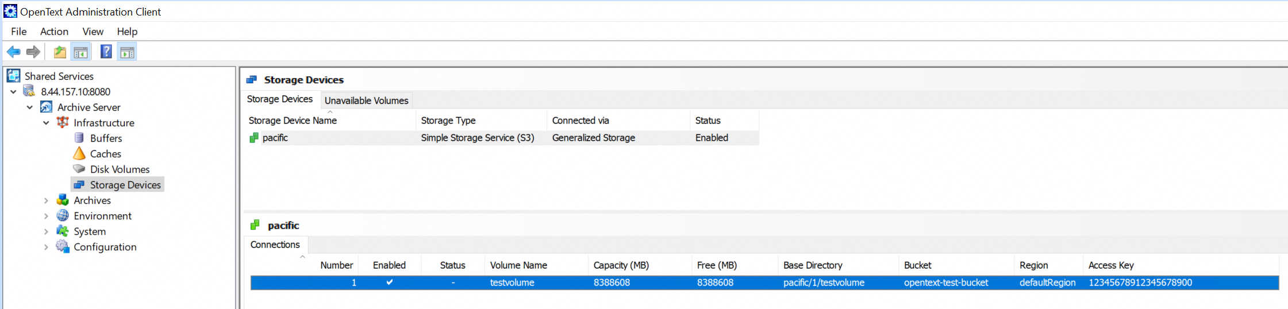Select the Storage Devices tab
This screenshot has height=309, width=1288.
tap(280, 99)
